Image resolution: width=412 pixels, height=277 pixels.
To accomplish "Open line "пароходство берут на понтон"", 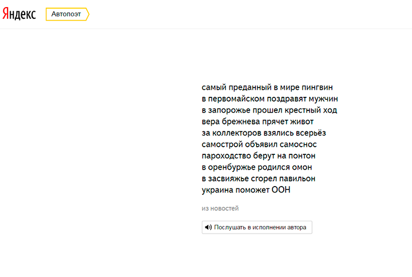I will [259, 156].
